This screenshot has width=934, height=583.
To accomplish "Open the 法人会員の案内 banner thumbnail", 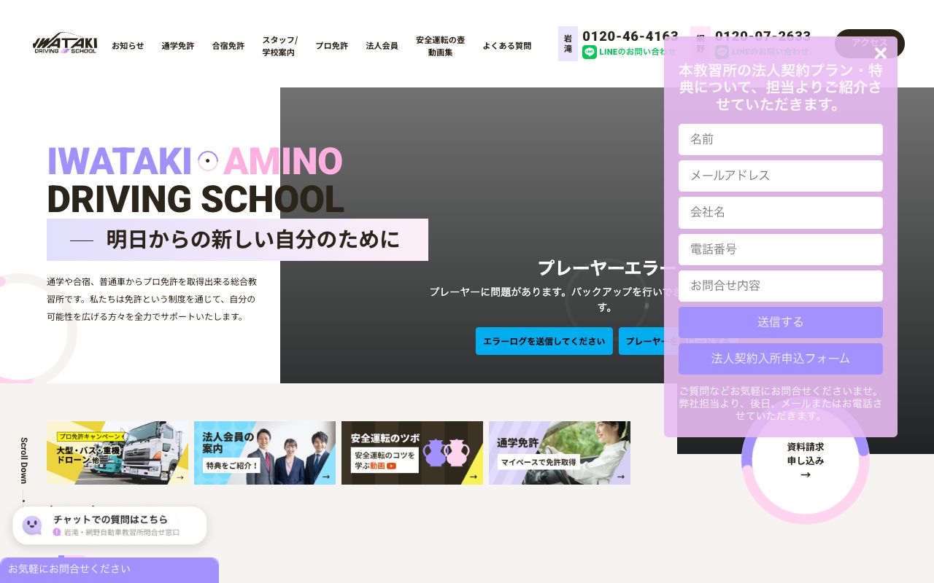I will point(265,453).
